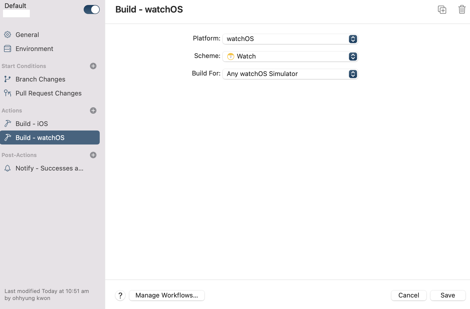Click the Pull Request Changes icon

click(8, 93)
